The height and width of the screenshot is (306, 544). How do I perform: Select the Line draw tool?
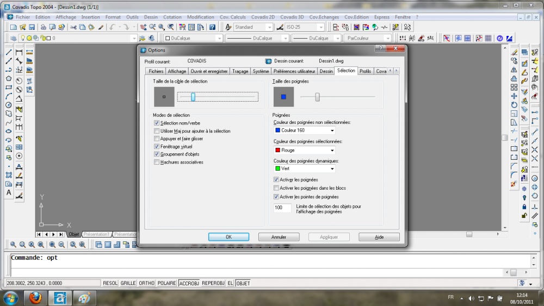click(9, 52)
